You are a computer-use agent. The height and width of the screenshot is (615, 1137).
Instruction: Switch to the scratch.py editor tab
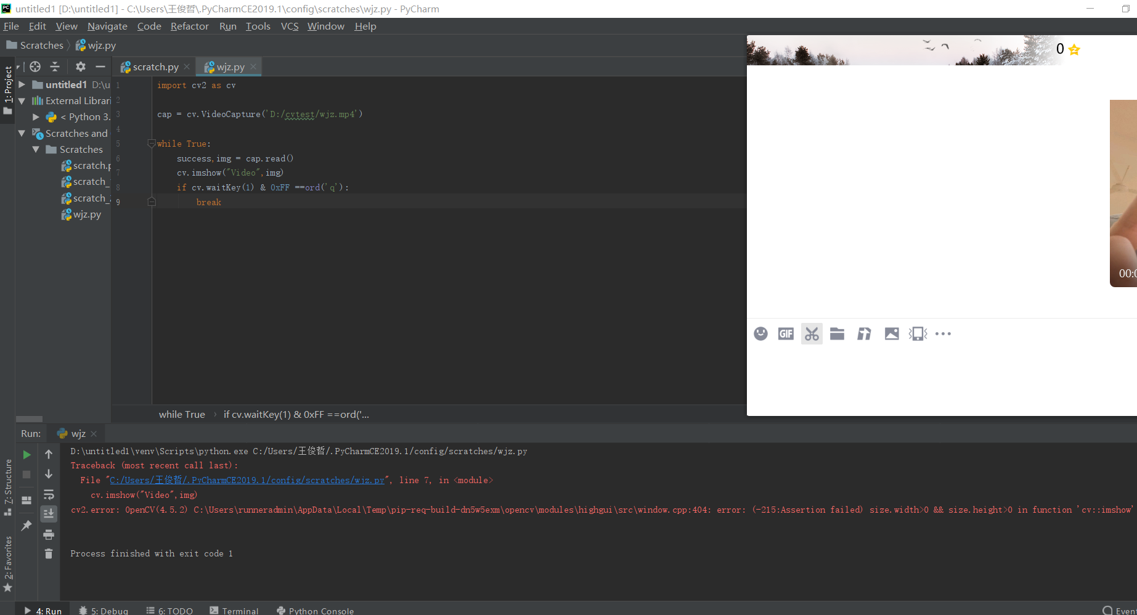pos(149,67)
